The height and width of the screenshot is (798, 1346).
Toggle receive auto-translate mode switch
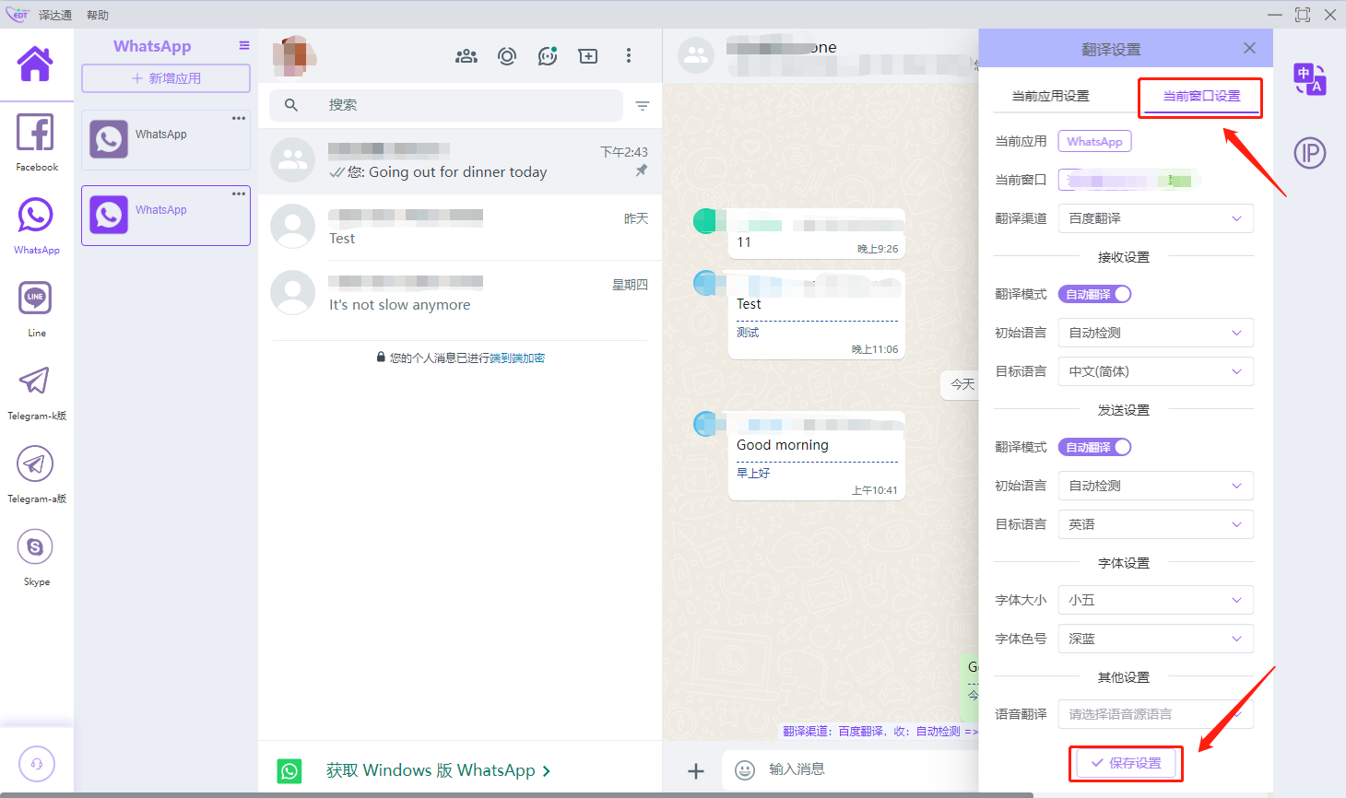(1094, 294)
